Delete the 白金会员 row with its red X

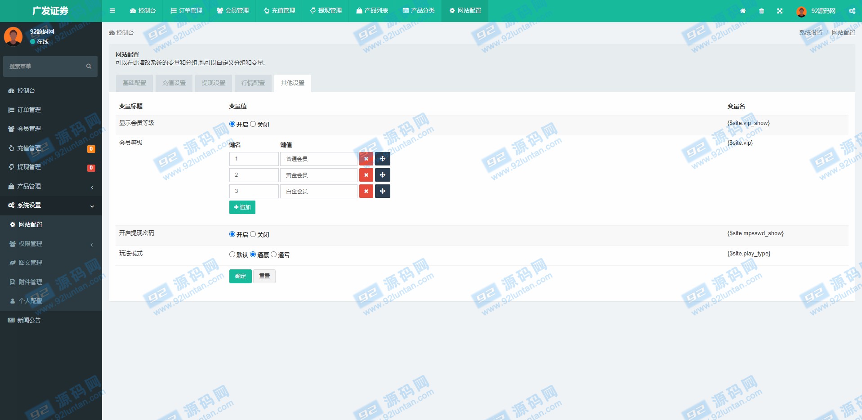[366, 191]
